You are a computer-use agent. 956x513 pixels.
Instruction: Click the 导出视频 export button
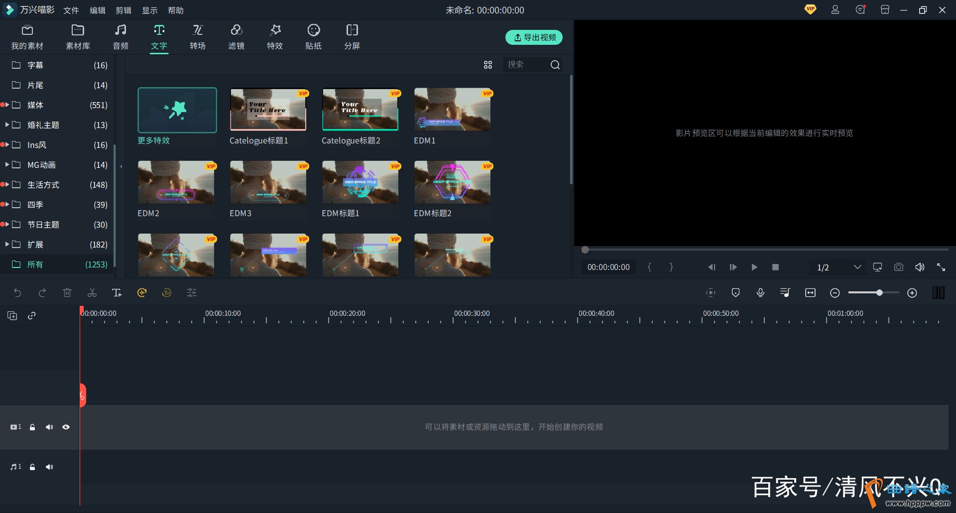(534, 37)
